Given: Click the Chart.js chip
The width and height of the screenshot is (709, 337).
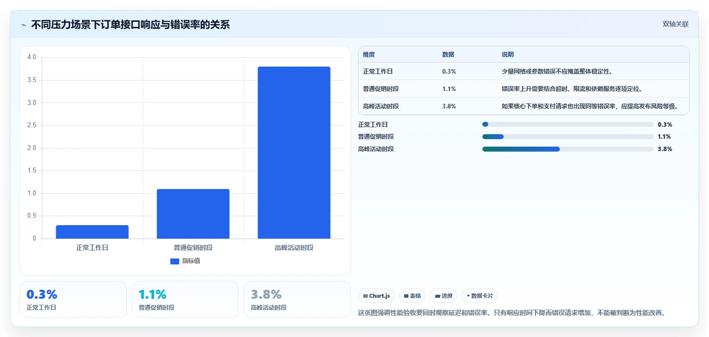Looking at the screenshot, I should click(x=376, y=296).
